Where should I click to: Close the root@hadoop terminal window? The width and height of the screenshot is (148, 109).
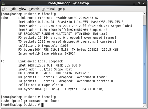click(143, 3)
